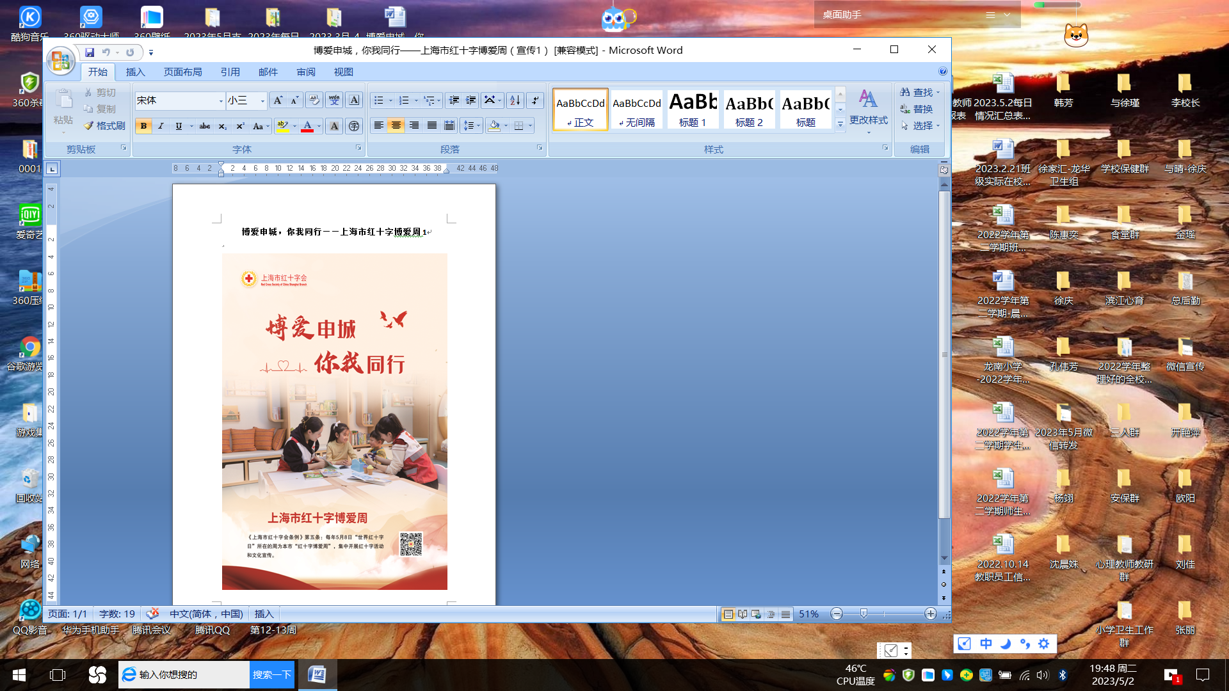Image resolution: width=1229 pixels, height=691 pixels.
Task: Switch to Outline view
Action: (x=771, y=614)
